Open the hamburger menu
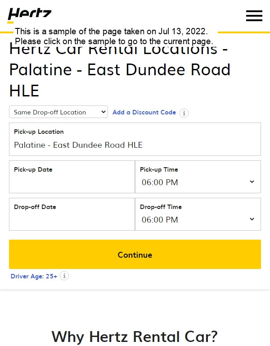This screenshot has height=346, width=270. [254, 16]
